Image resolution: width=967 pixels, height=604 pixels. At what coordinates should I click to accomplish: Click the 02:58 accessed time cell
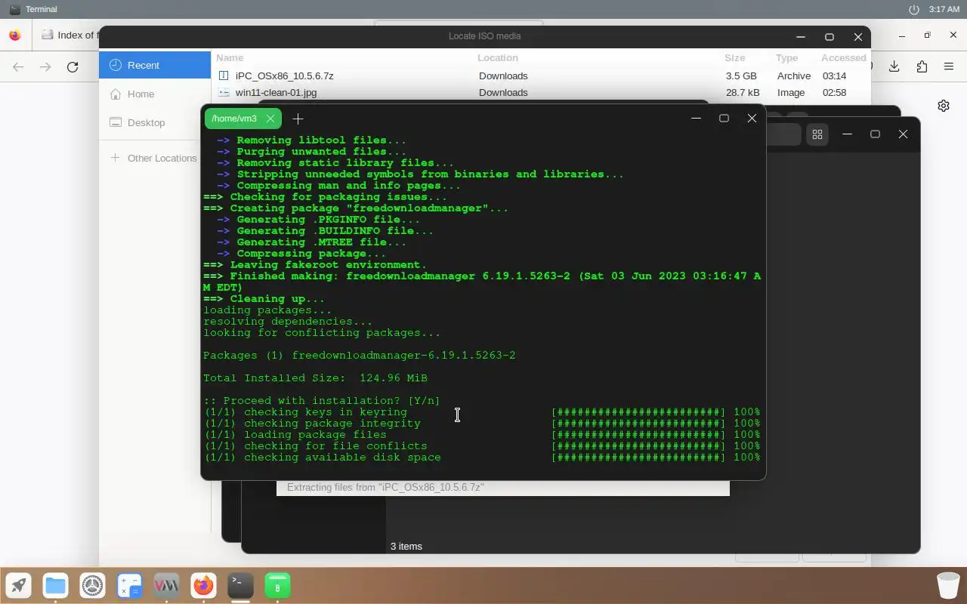(835, 92)
